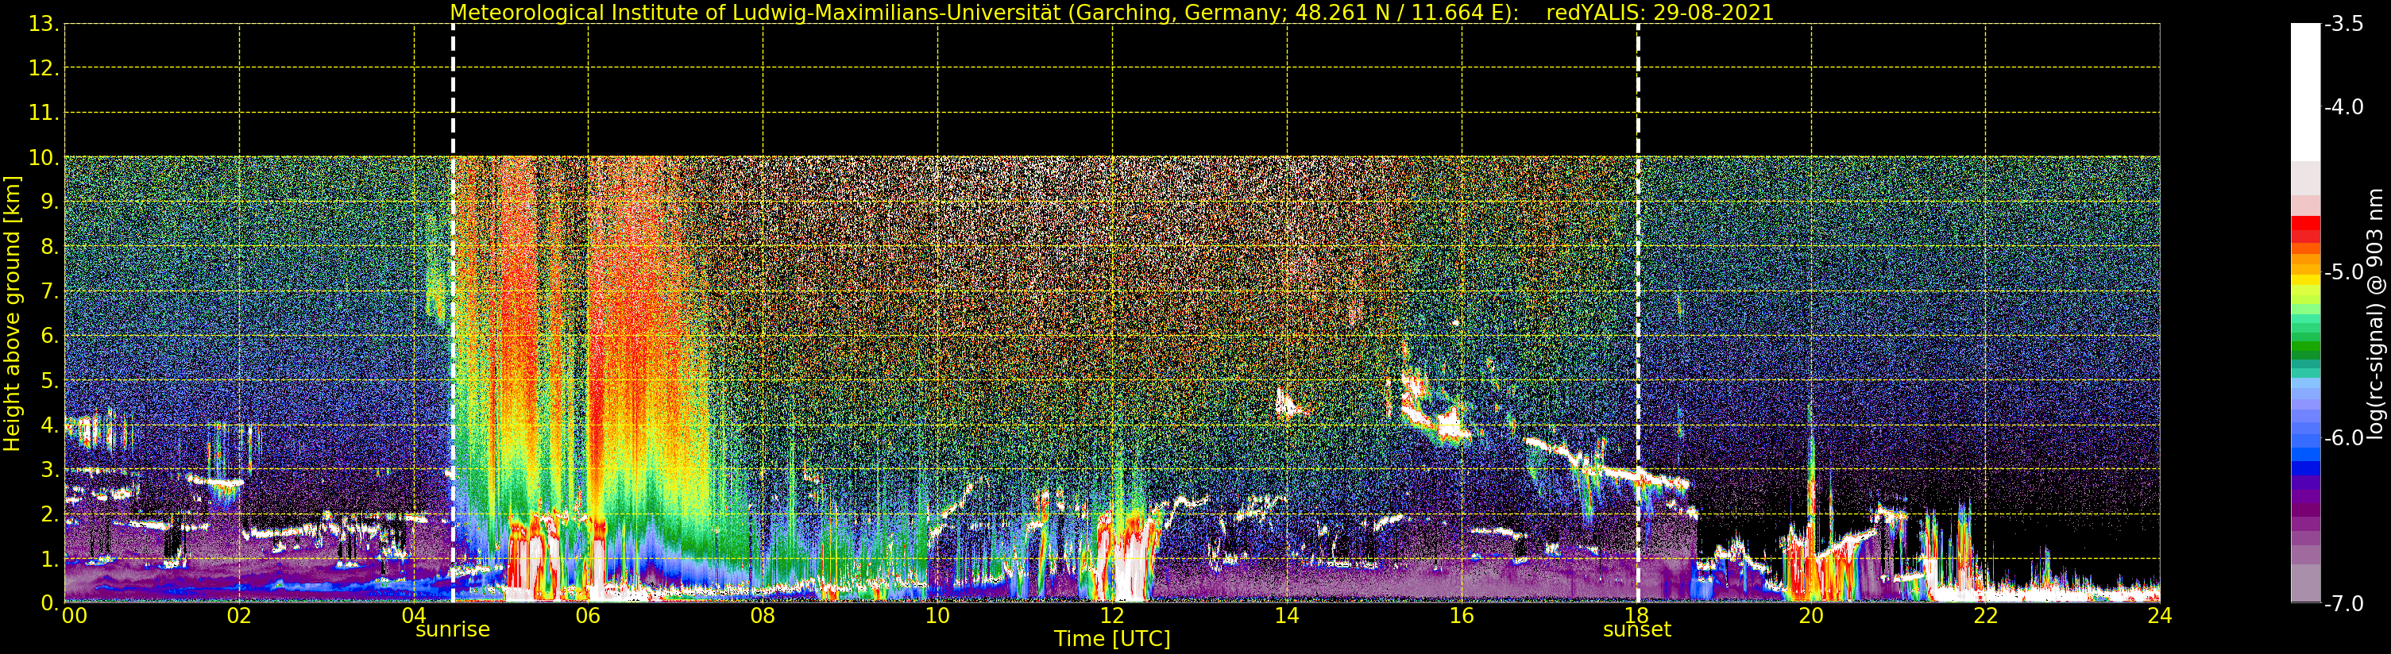
Task: Click time tick label '00'
Action: (x=74, y=616)
